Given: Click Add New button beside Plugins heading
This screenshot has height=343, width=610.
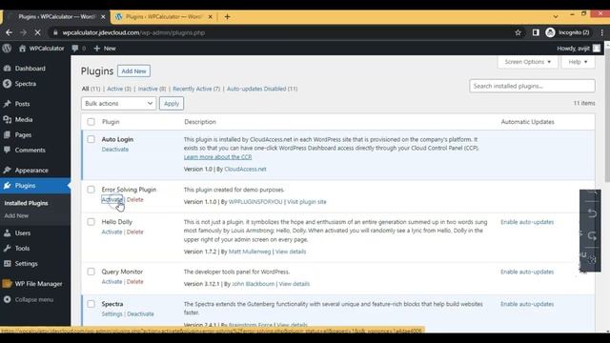Looking at the screenshot, I should [133, 71].
